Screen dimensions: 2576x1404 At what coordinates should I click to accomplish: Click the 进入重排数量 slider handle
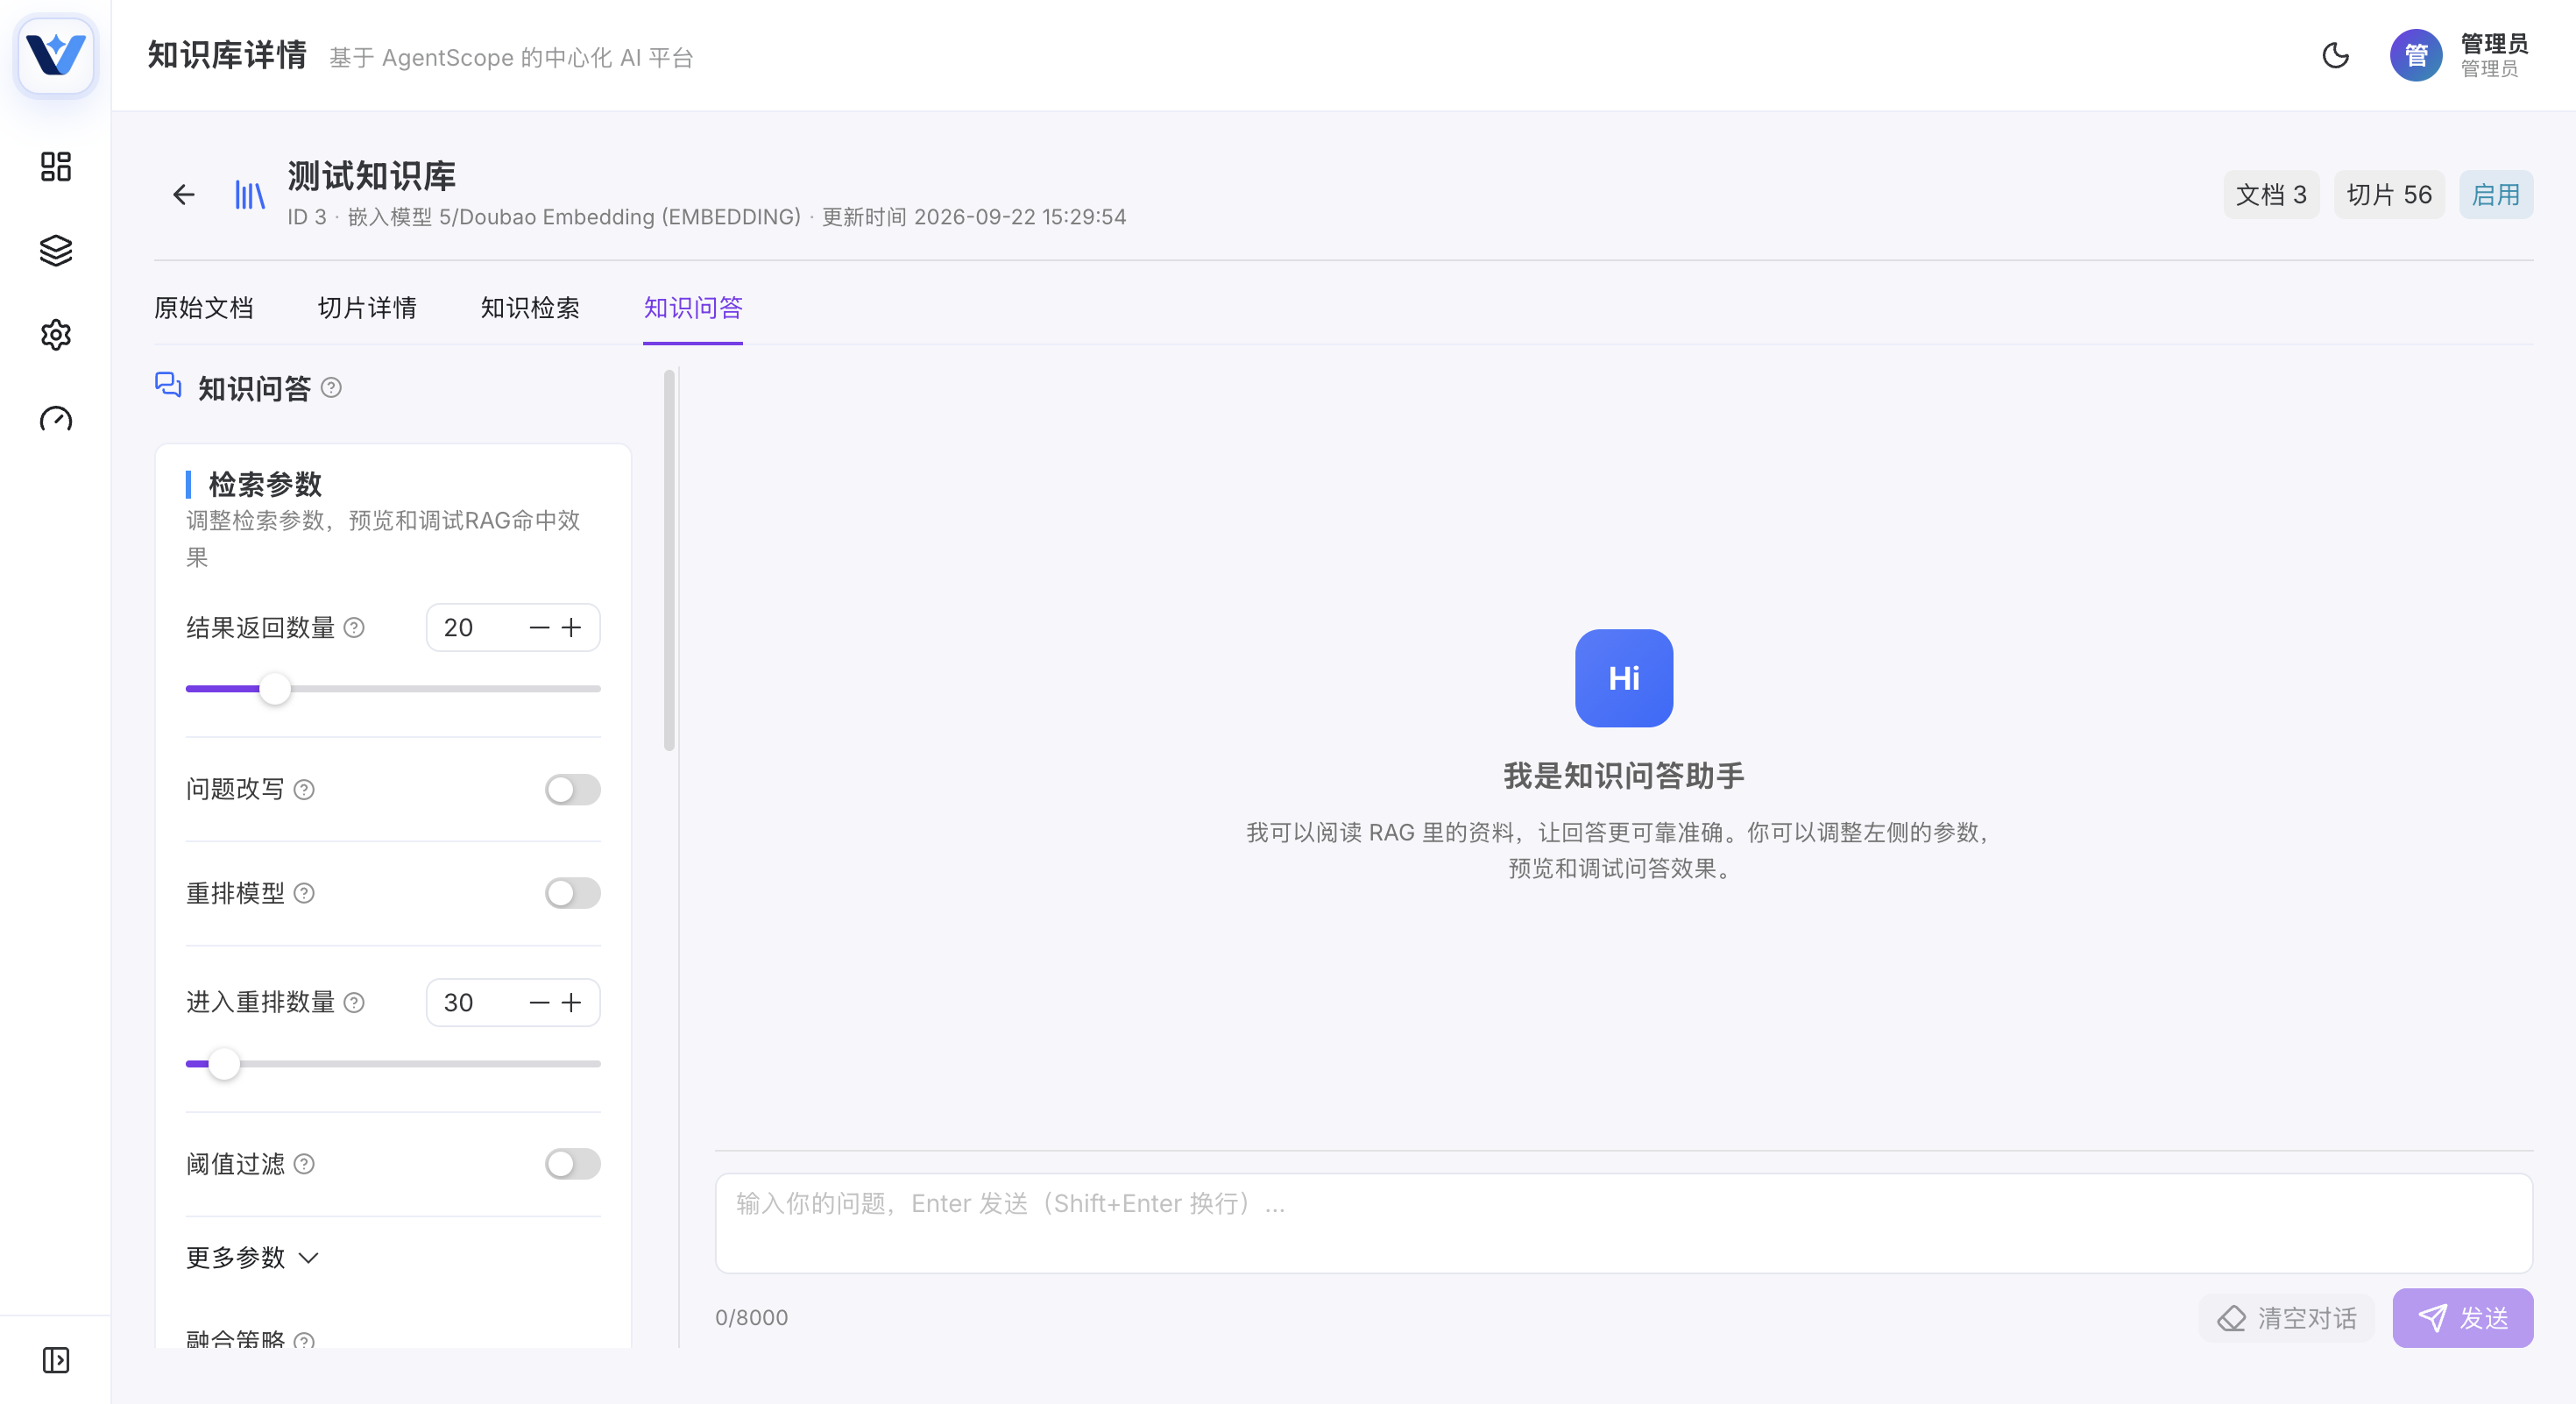[224, 1064]
